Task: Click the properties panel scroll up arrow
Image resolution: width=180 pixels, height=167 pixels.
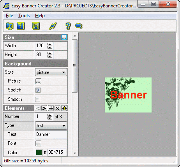Action: (75, 36)
